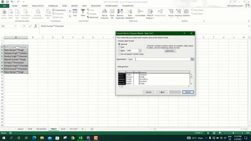Click the wizard help question mark
251x141 pixels.
click(x=184, y=33)
